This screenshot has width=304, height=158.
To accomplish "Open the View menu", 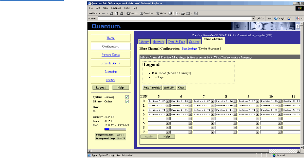I will 105,8.
